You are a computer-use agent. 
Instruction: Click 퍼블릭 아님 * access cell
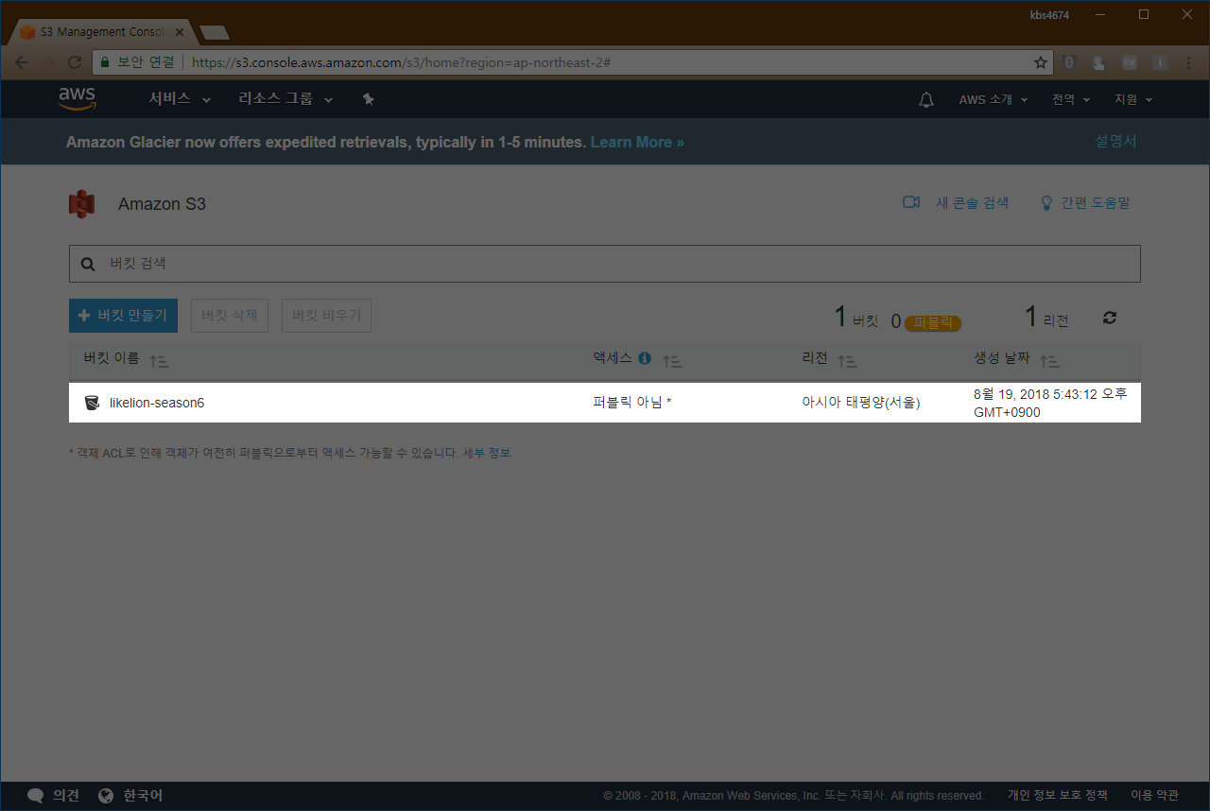tap(631, 403)
